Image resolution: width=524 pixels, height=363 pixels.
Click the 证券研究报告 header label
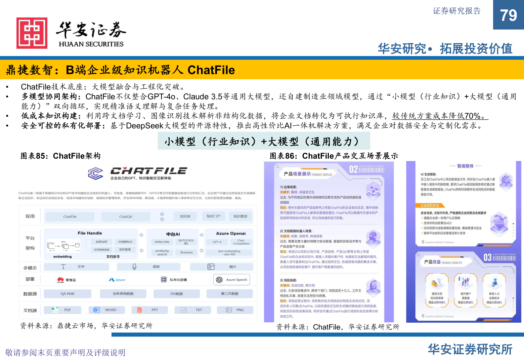click(x=457, y=11)
